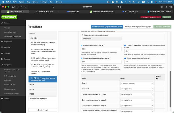This screenshot has width=174, height=113.
Task: Click the find and add Wiren Board devices button
Action: point(107,27)
